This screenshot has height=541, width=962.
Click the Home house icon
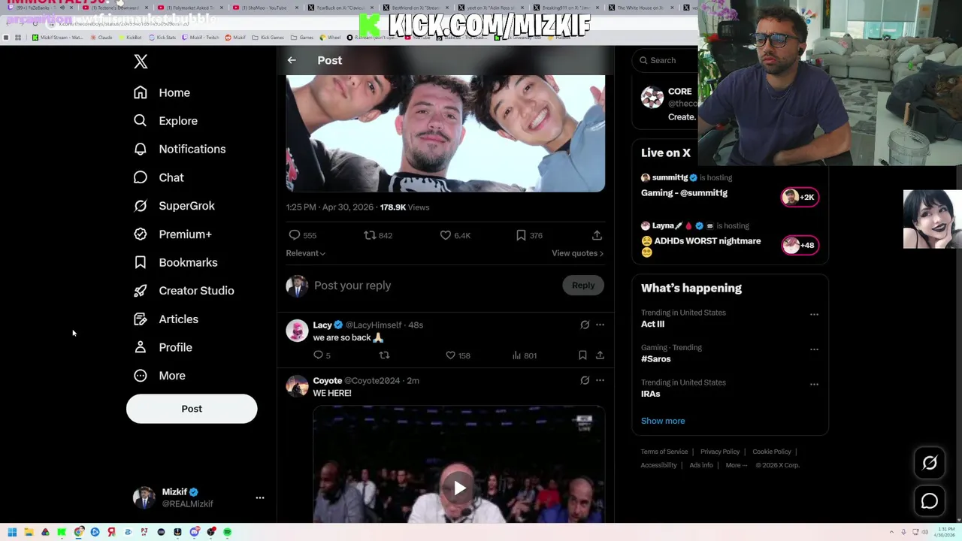[141, 92]
